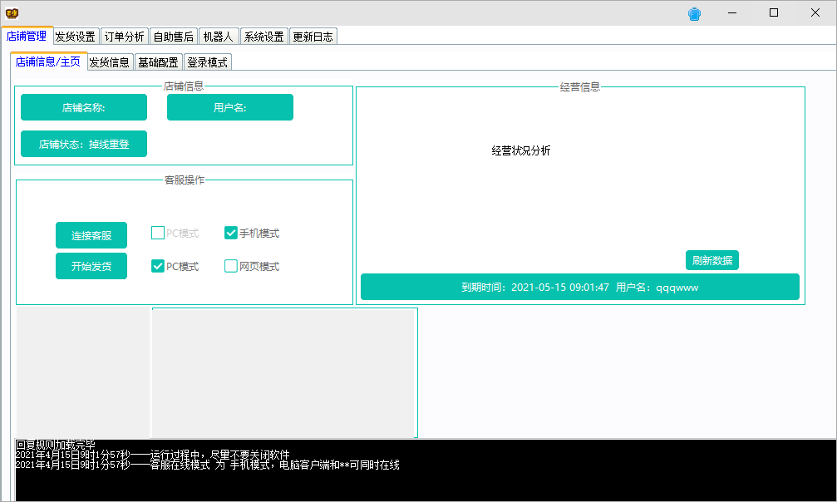Viewport: 837px width, 502px height.
Task: Click the 店铺状态：掉线重登 button
Action: 83,143
